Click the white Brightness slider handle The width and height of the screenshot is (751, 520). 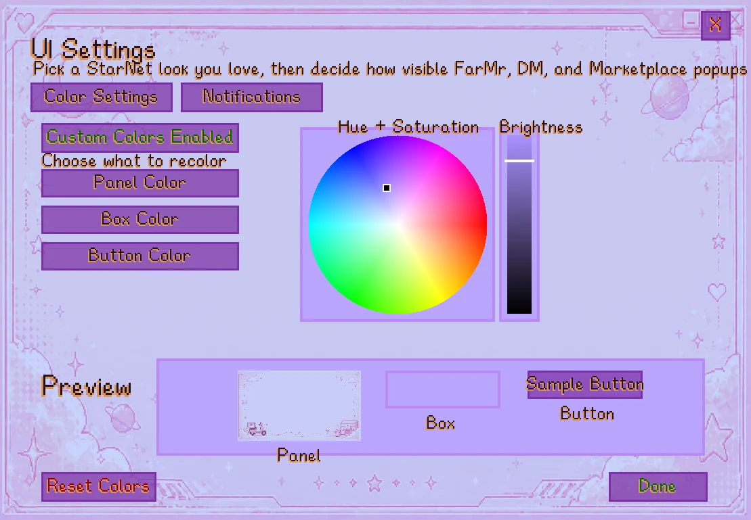[519, 161]
